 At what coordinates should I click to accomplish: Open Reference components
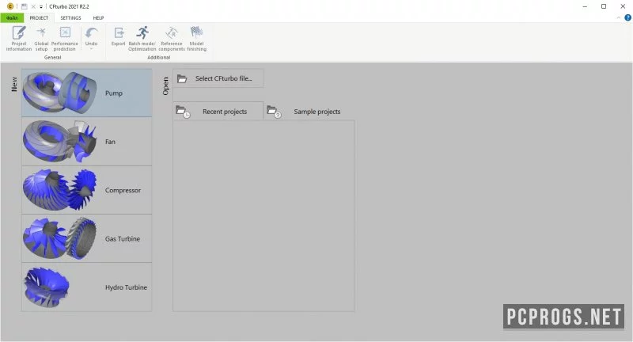tap(172, 38)
